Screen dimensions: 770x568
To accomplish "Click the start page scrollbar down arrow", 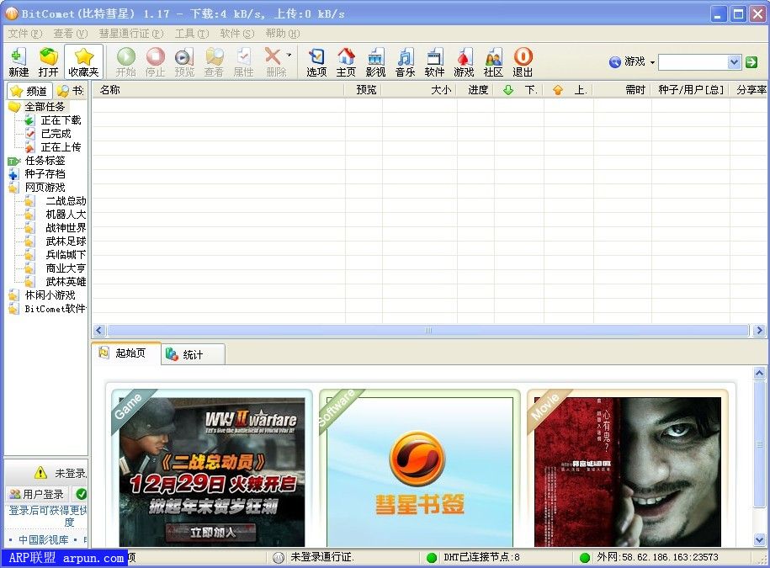I will (x=759, y=539).
